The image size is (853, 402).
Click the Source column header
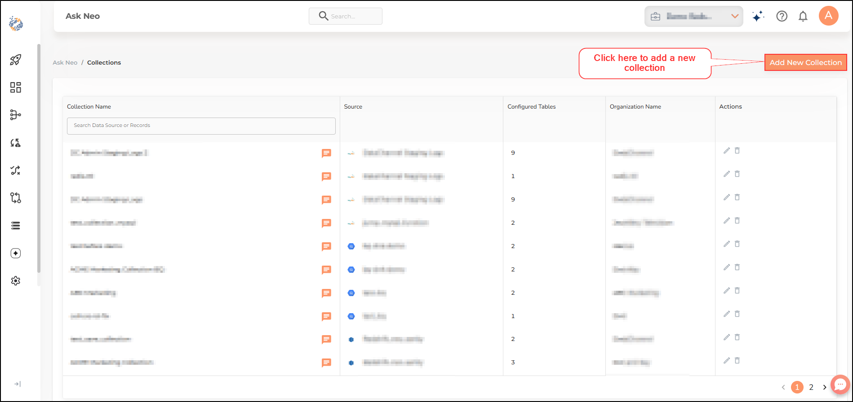tap(353, 106)
